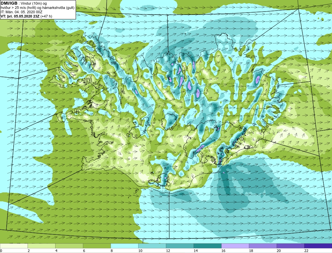Click the legend scale label "0"

tap(1, 251)
